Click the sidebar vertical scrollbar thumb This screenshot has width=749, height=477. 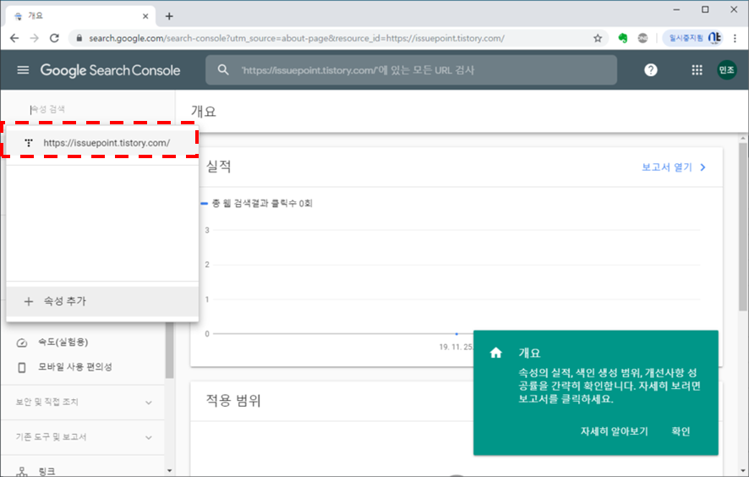pyautogui.click(x=170, y=350)
